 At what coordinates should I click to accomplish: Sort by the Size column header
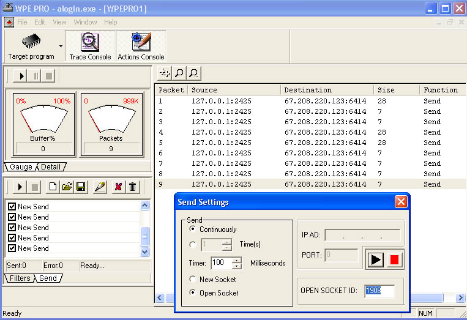point(397,90)
